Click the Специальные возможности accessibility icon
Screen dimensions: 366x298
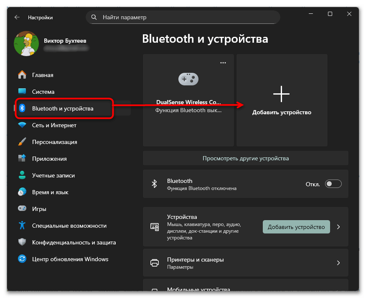[x=22, y=226]
